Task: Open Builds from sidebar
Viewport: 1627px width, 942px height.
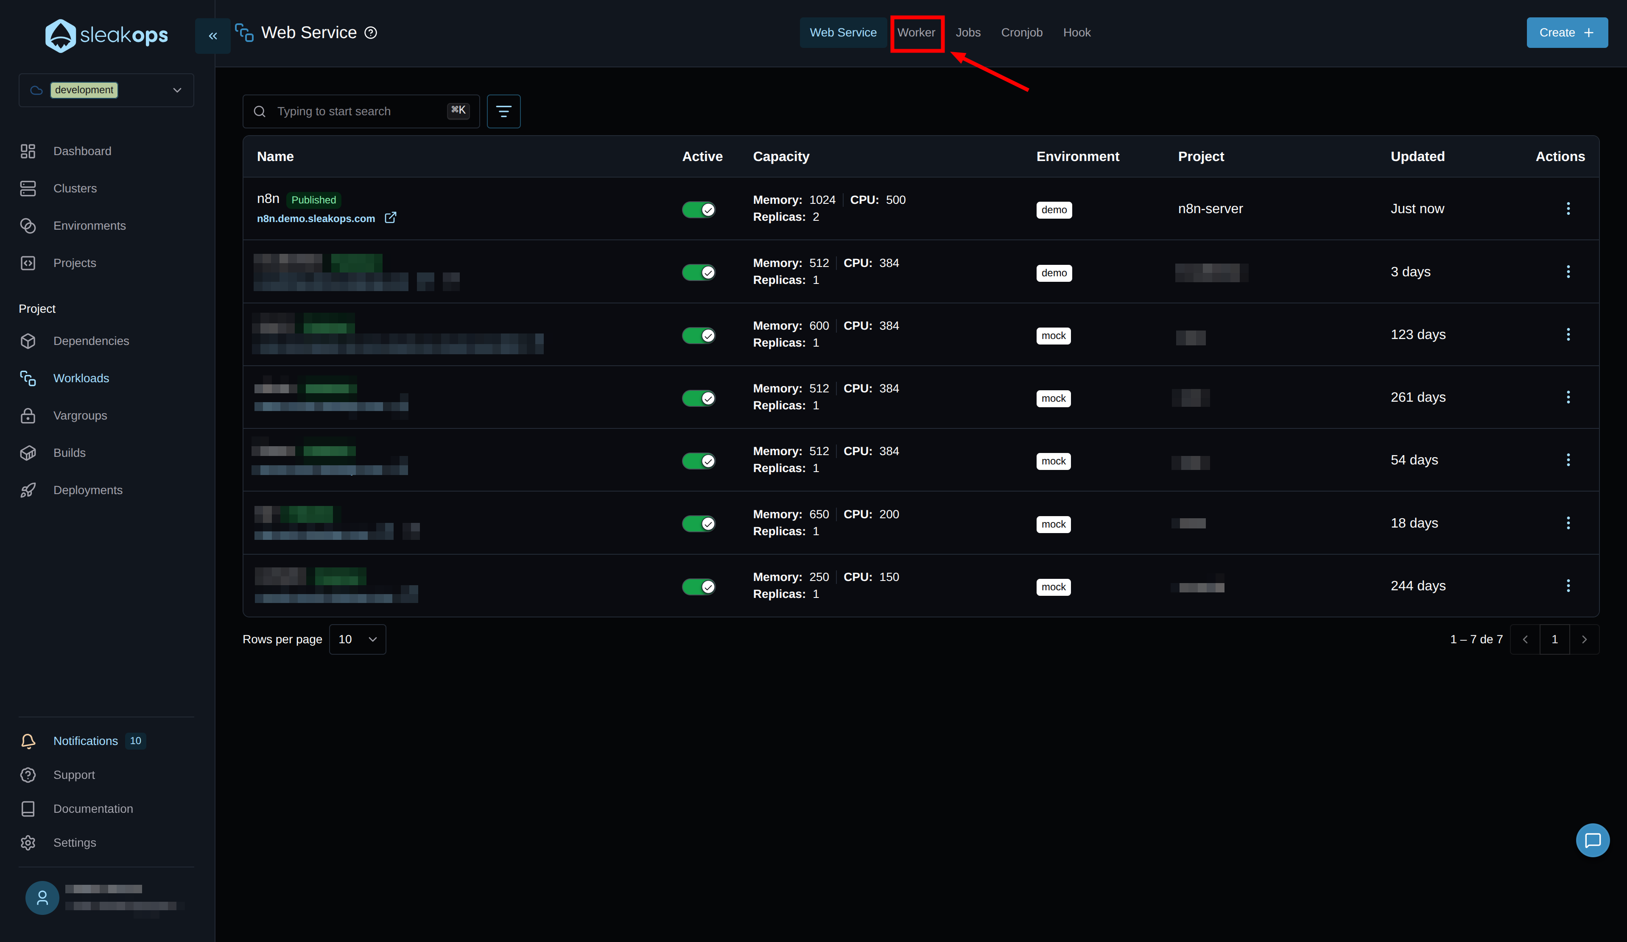Action: click(x=69, y=453)
